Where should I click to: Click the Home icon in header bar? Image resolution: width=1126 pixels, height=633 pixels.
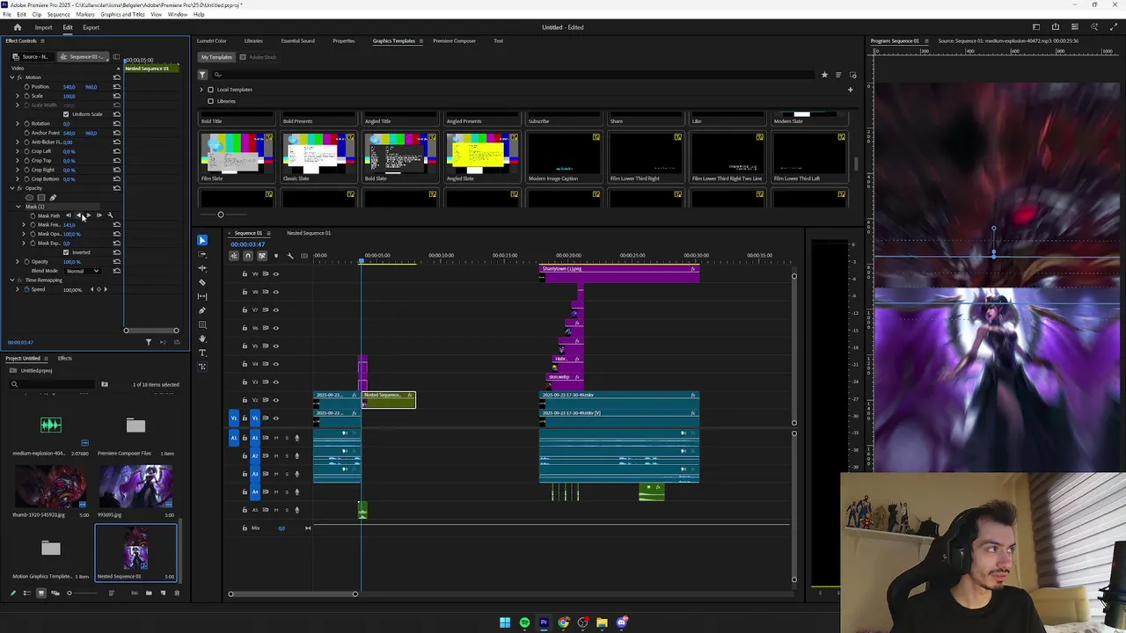(x=17, y=27)
